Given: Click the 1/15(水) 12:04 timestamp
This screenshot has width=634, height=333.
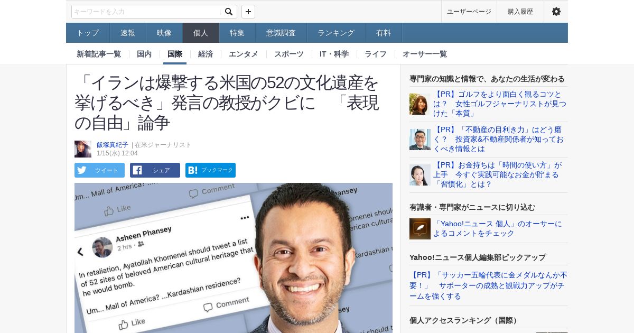Looking at the screenshot, I should click(x=117, y=153).
